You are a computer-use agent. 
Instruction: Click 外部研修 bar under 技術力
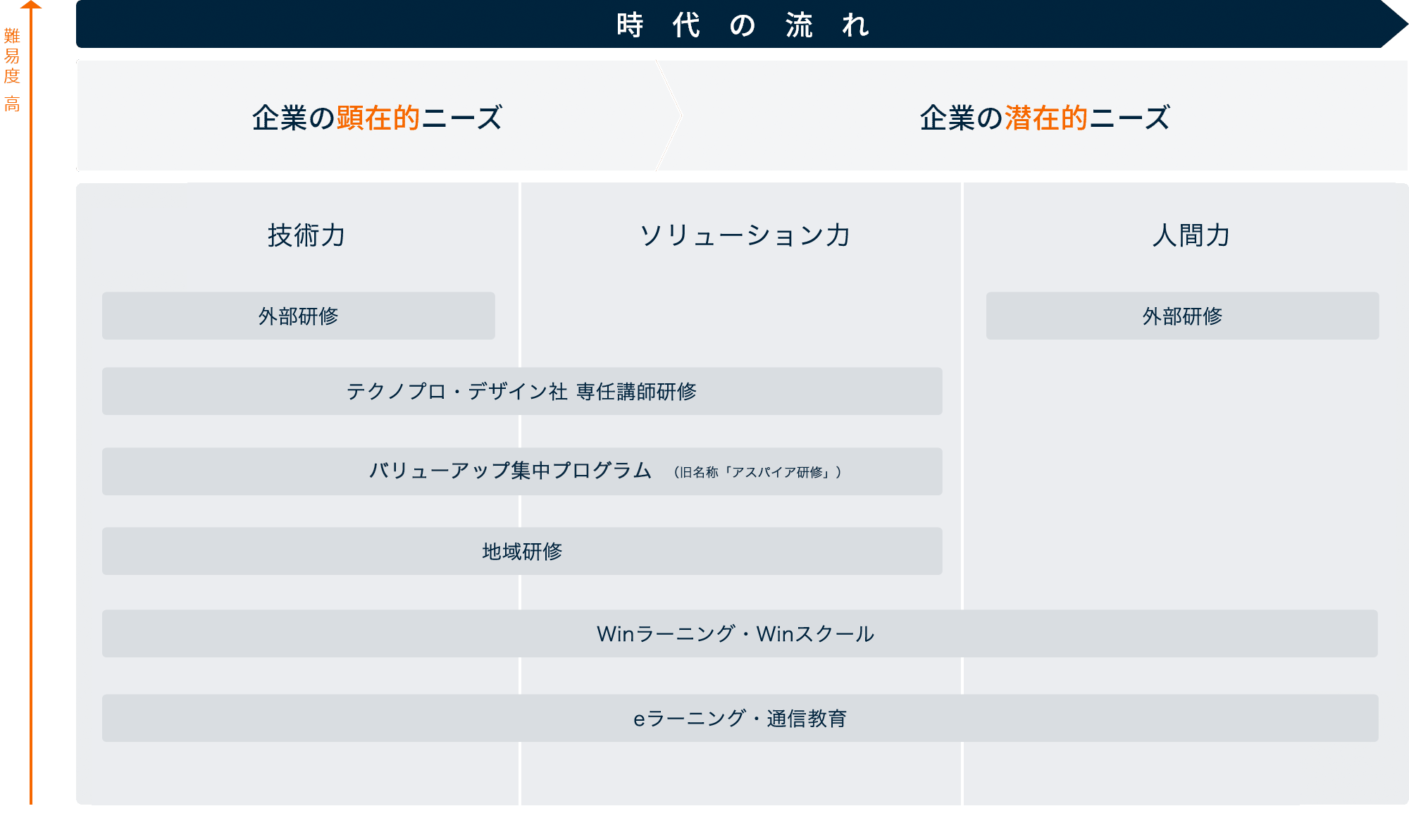[298, 316]
